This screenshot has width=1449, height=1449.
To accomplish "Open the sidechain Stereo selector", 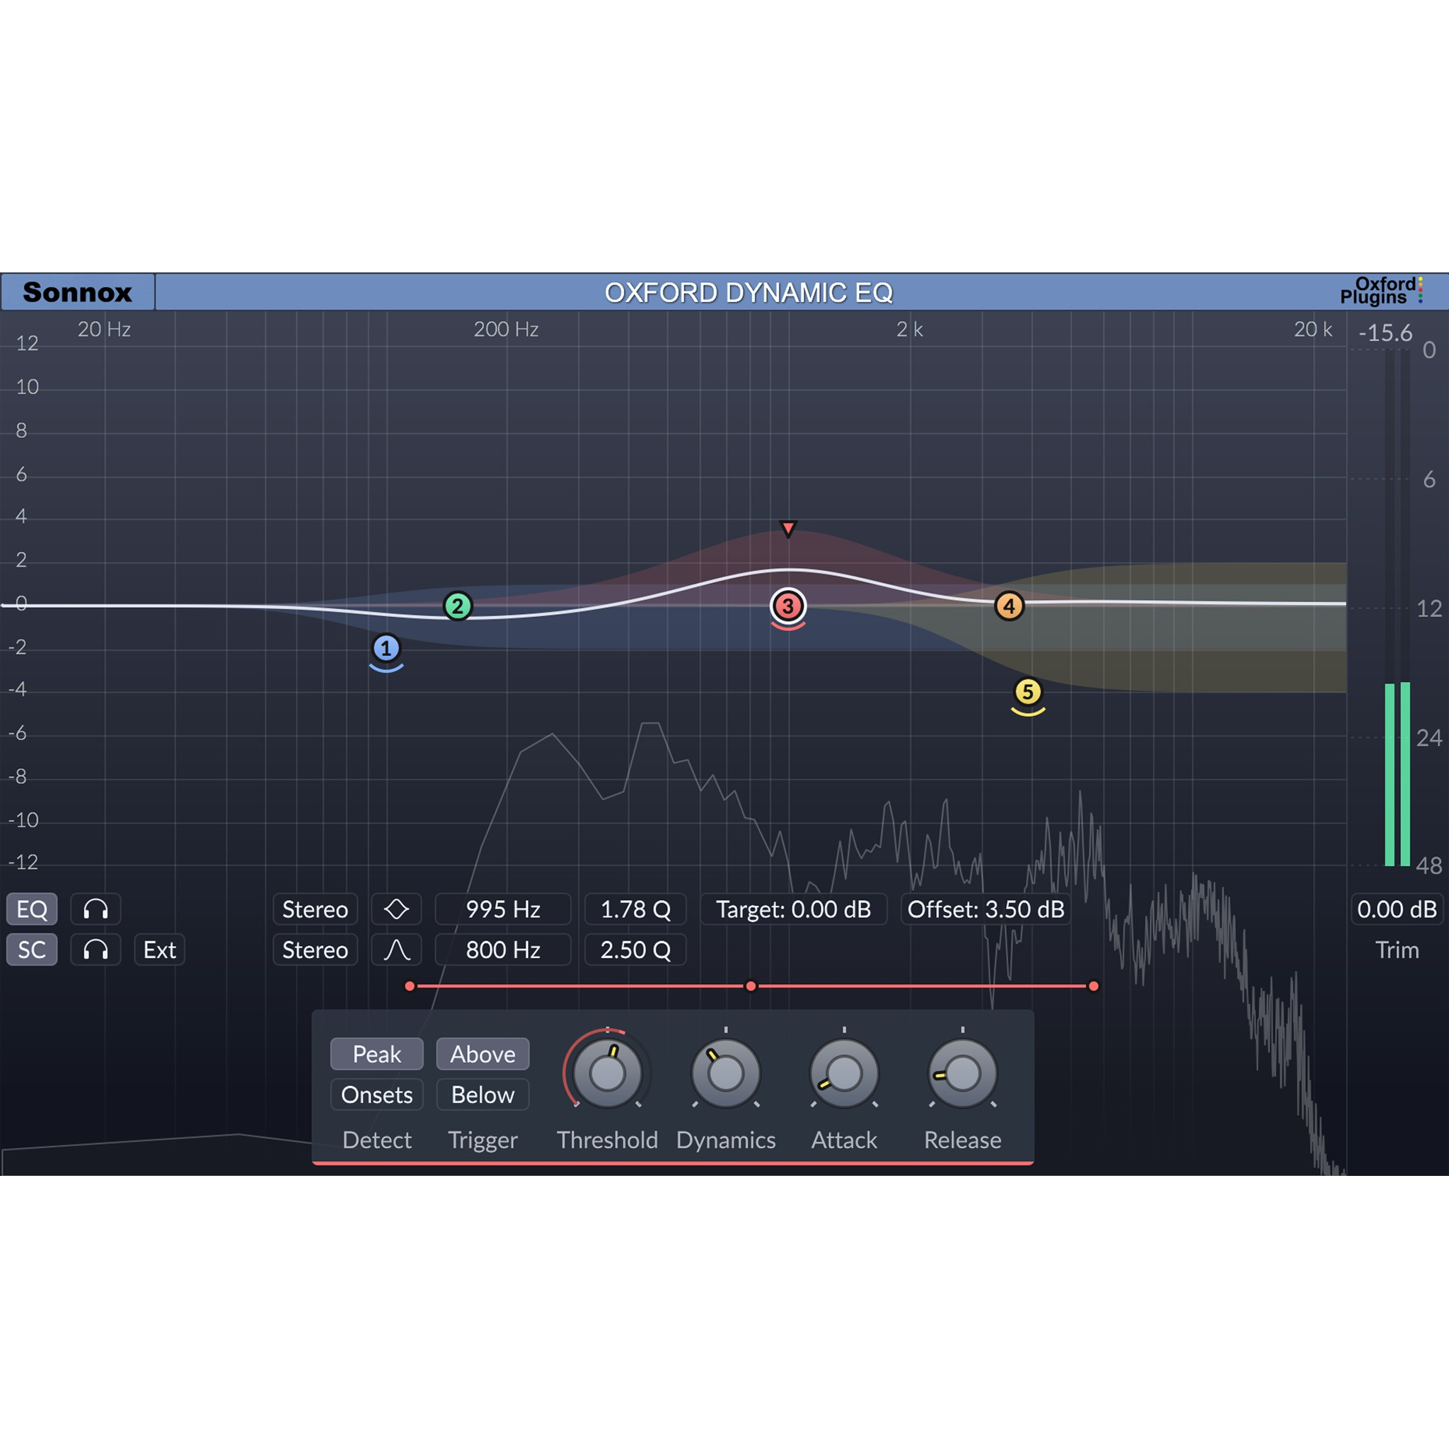I will tap(315, 949).
